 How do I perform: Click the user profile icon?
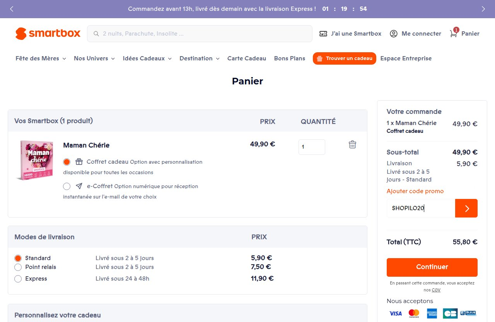tap(394, 34)
